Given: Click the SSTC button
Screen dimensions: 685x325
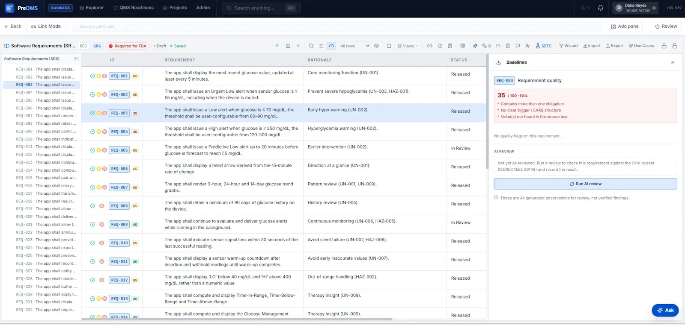Looking at the screenshot, I should 543,46.
